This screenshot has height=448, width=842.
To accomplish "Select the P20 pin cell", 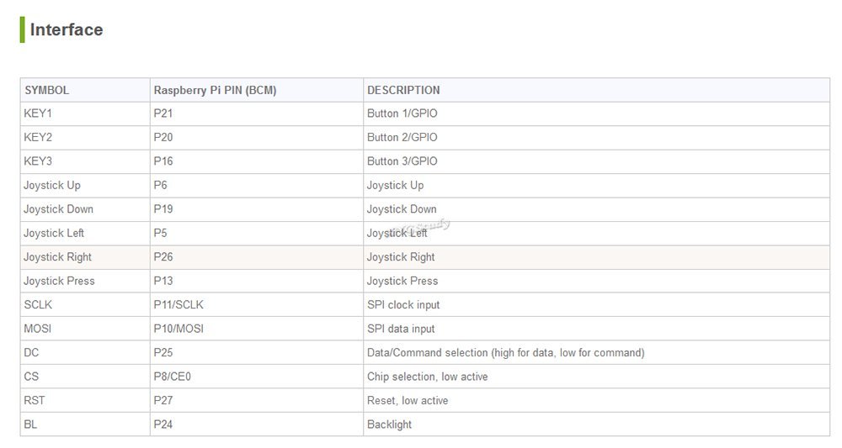I will tap(163, 137).
